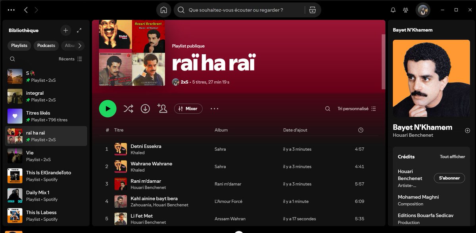
Task: Open Houari Benchenet under Bayet N'Khamem title
Action: click(x=413, y=135)
